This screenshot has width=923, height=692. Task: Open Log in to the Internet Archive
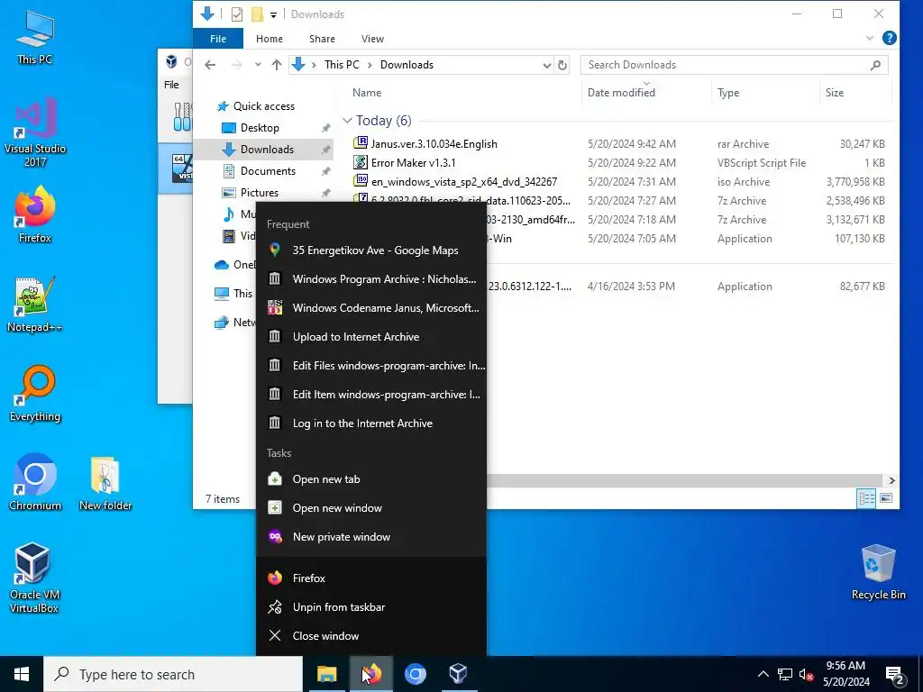click(371, 423)
